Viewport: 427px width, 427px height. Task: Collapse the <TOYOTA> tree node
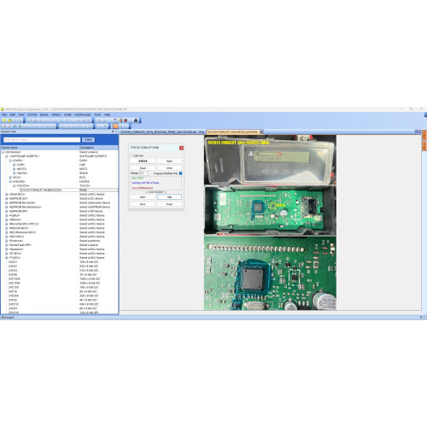pos(15,185)
